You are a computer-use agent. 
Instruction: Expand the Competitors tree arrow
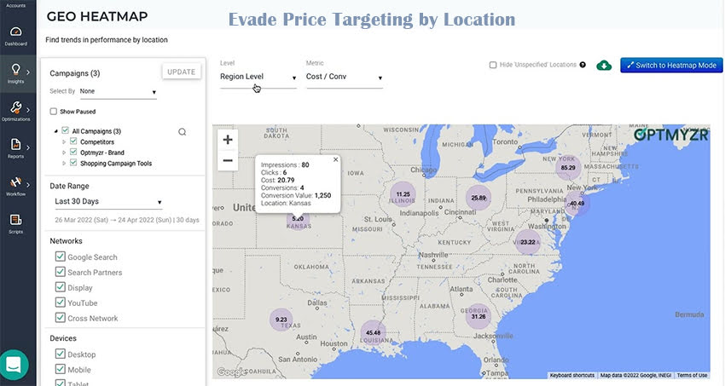click(64, 141)
